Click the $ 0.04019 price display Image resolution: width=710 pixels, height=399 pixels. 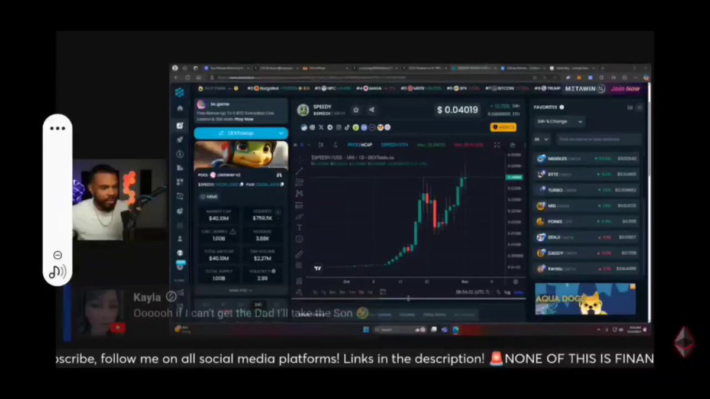[x=457, y=110]
